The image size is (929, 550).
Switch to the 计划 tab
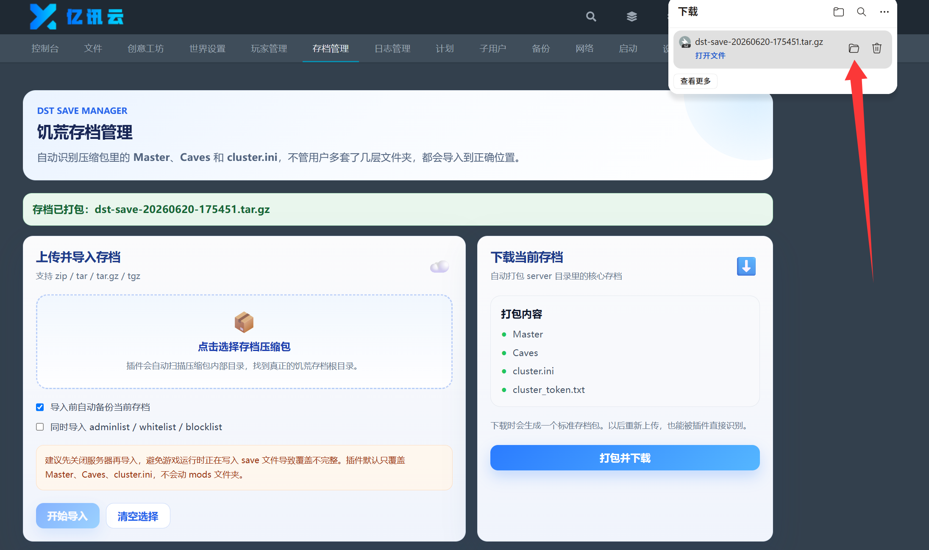pyautogui.click(x=445, y=49)
